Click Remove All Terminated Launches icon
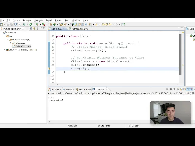Image resolution: width=195 pixels, height=146 pixels. point(174,89)
